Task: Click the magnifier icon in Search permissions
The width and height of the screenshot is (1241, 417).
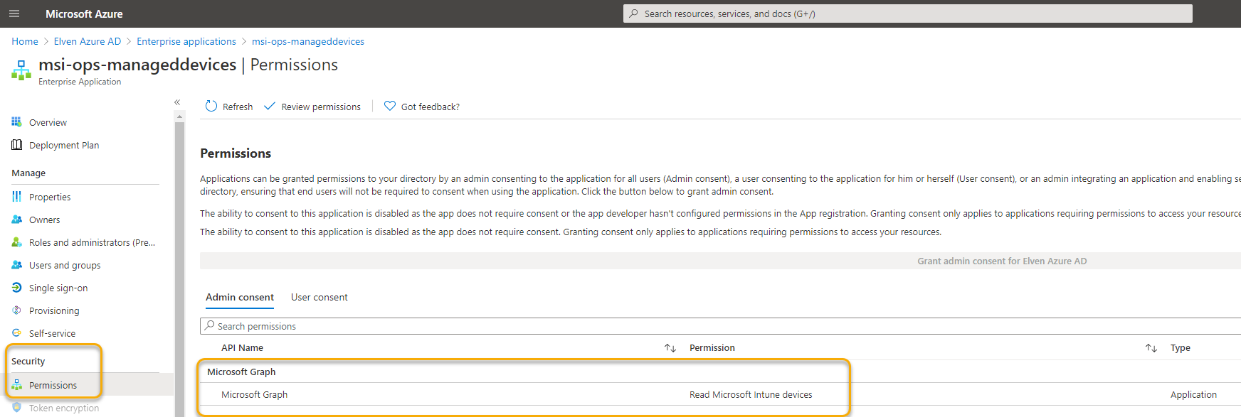Action: (209, 325)
